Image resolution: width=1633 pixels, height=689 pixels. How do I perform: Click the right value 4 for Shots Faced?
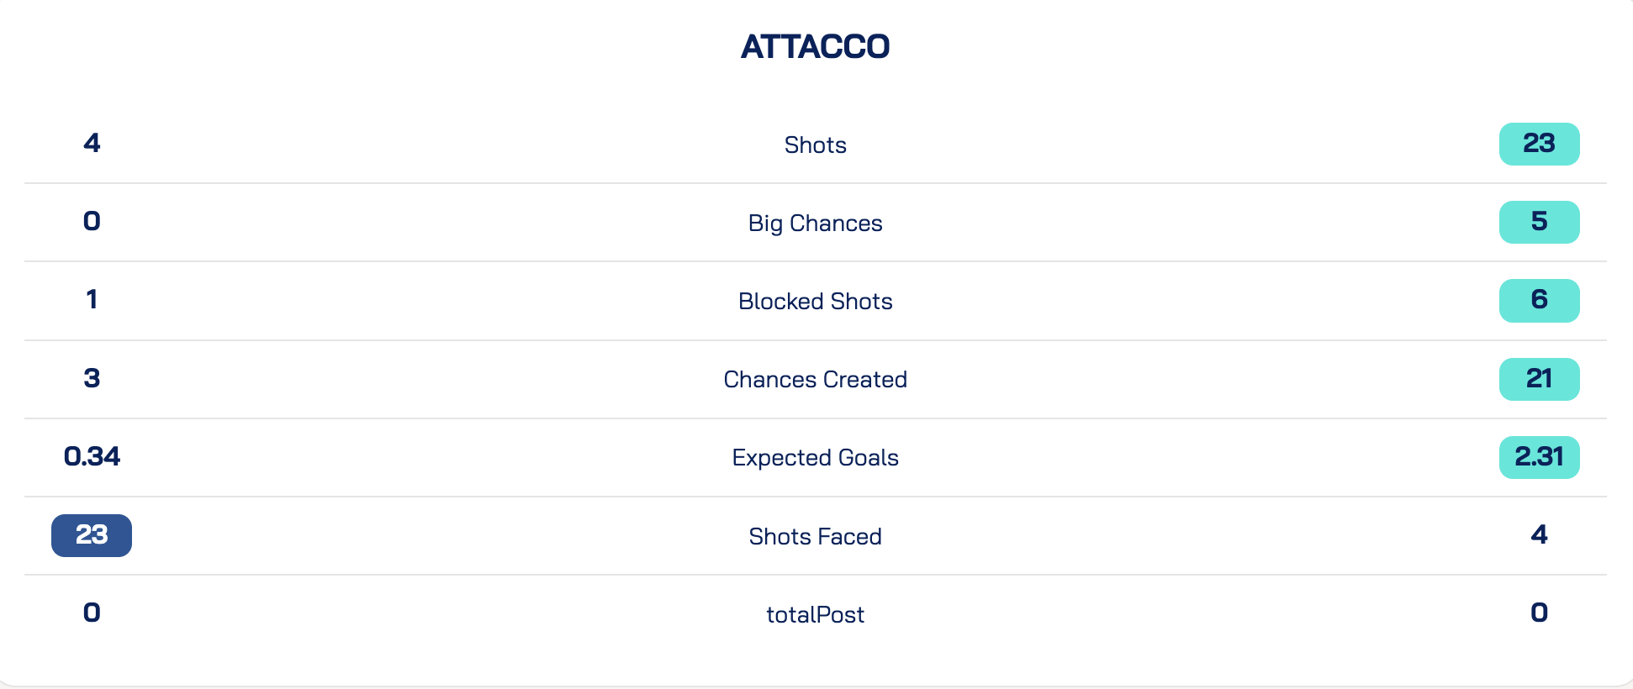(1539, 534)
